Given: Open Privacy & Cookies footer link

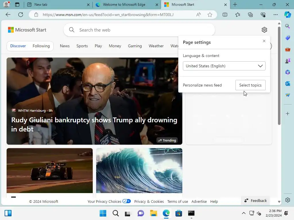Looking at the screenshot, I should point(149,201).
